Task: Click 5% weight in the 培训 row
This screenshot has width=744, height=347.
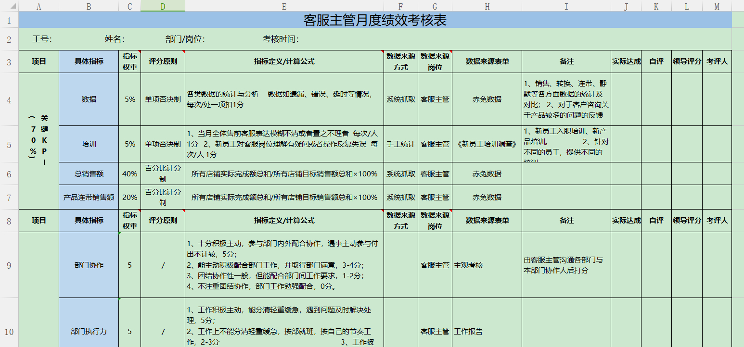Action: [130, 144]
